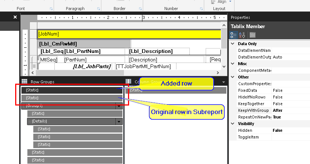The image size is (310, 164).
Task: Open the Border group dialog launcher
Action: pyautogui.click(x=140, y=9)
